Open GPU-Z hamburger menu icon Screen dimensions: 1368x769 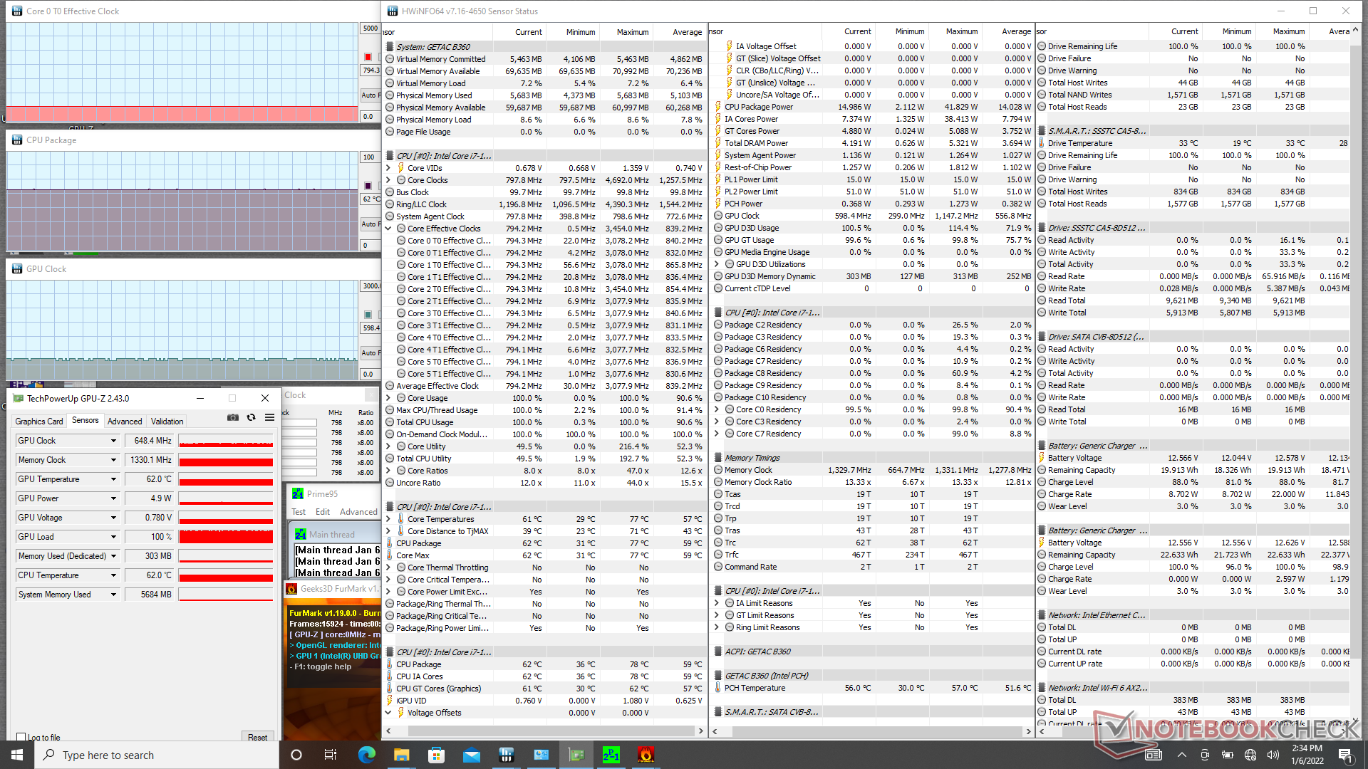point(269,418)
